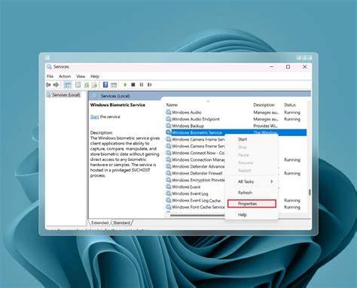
Task: Click Manages au... description for Windows Audio Endpoint
Action: point(266,119)
